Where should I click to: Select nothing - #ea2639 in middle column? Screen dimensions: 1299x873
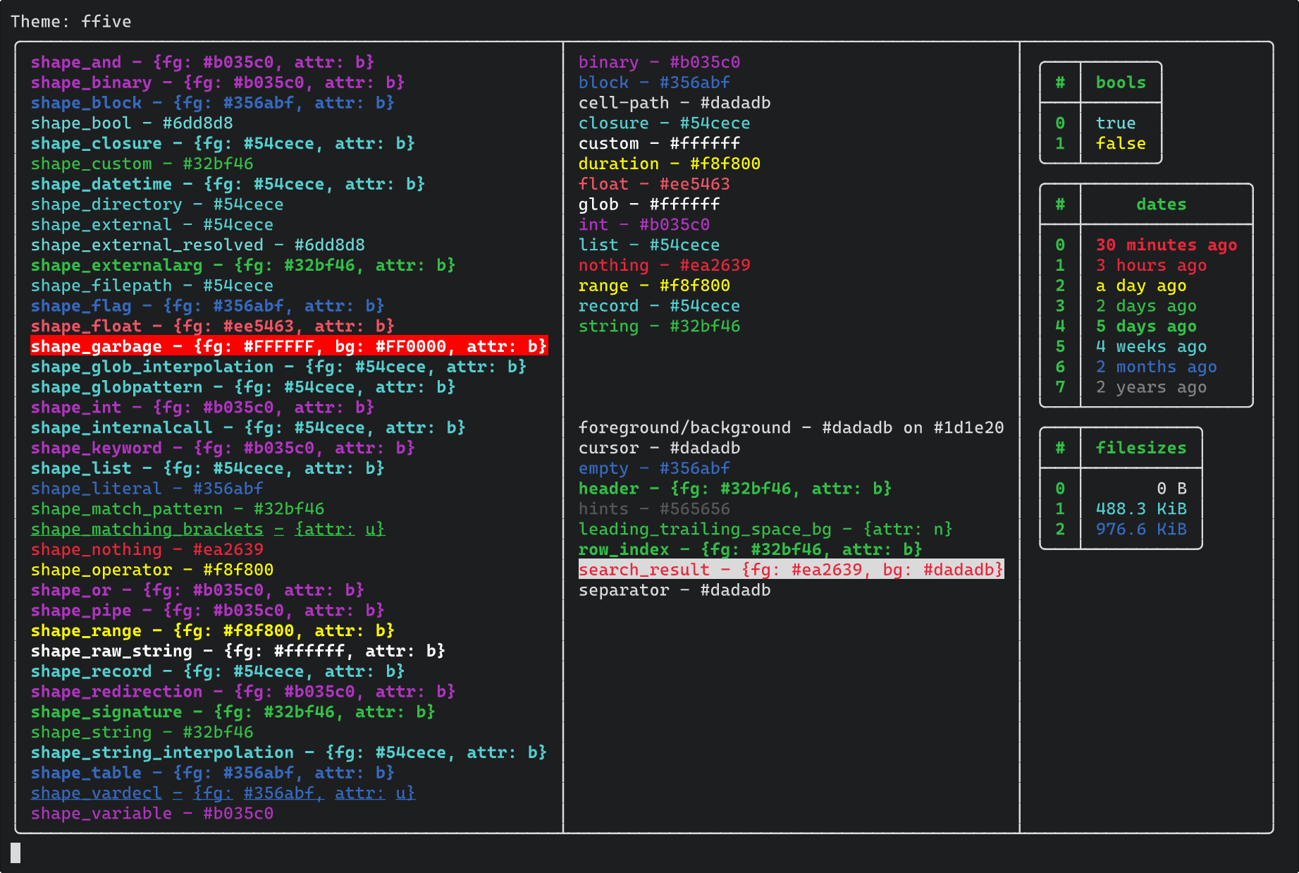coord(664,265)
